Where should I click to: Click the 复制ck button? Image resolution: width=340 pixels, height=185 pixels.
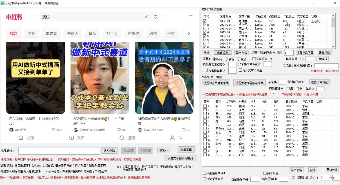pyautogui.click(x=164, y=150)
